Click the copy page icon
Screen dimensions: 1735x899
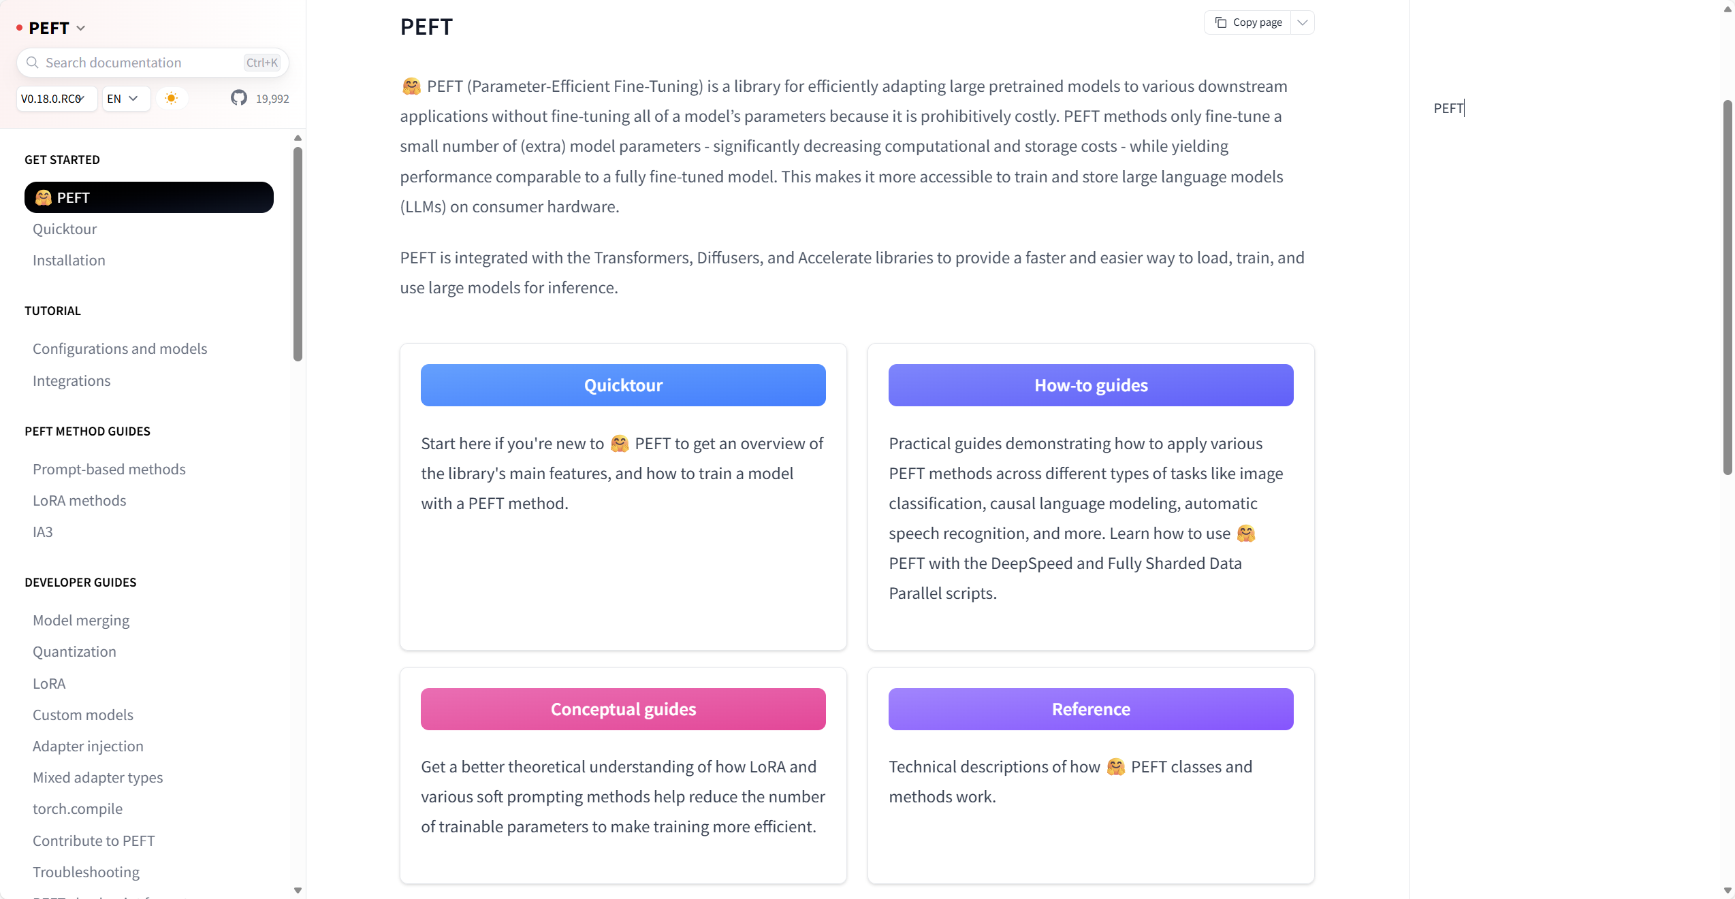click(1220, 22)
